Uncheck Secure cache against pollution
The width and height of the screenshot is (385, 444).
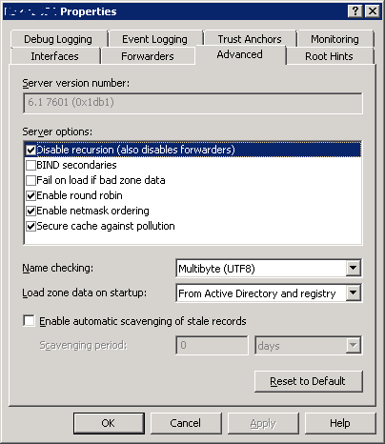point(30,226)
